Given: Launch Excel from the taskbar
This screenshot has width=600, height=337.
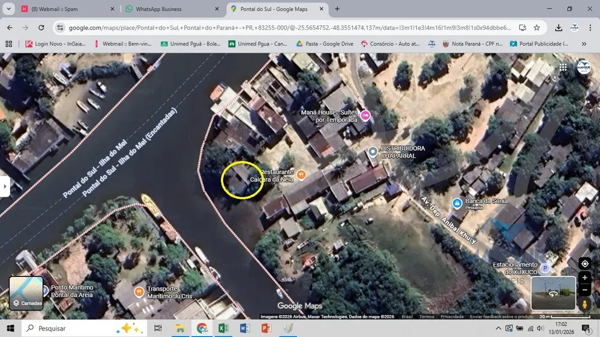Looking at the screenshot, I should [x=223, y=328].
